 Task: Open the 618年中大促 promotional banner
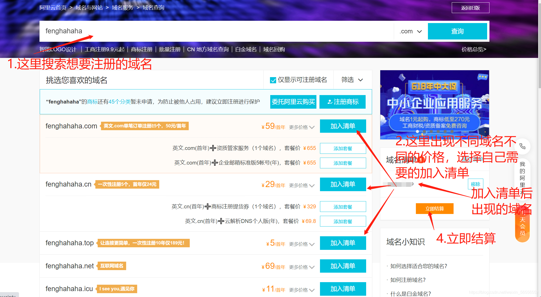(435, 105)
